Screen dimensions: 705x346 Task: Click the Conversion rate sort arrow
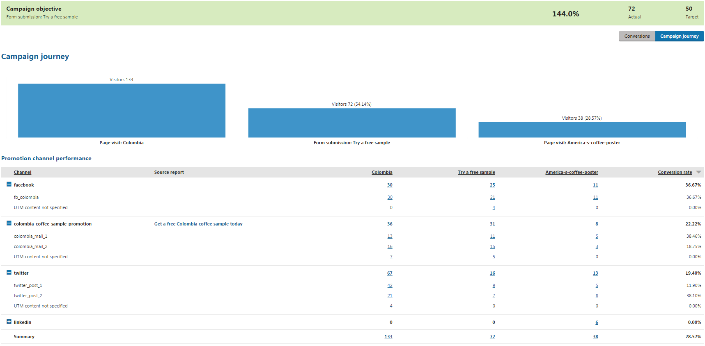point(698,172)
